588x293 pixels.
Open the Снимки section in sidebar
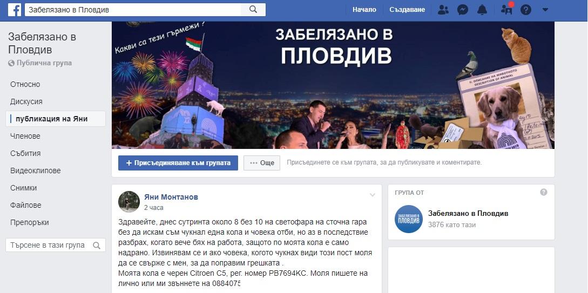(24, 188)
